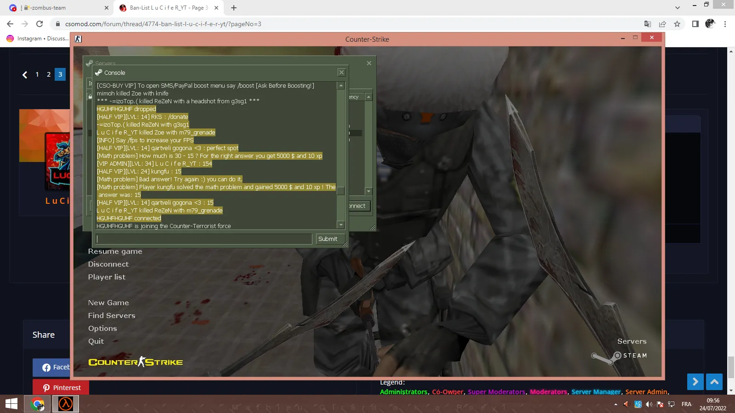Reload the page with the browser reload icon

click(40, 24)
